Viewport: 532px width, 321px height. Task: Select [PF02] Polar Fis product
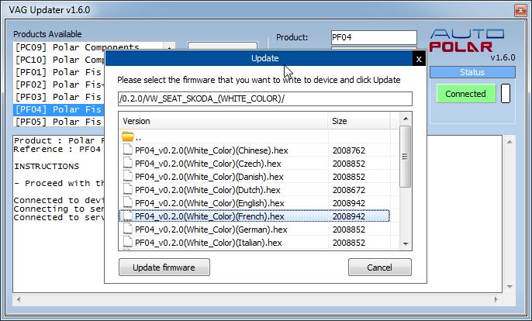58,85
